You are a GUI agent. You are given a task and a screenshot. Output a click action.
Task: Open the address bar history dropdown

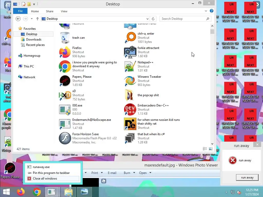[147, 19]
